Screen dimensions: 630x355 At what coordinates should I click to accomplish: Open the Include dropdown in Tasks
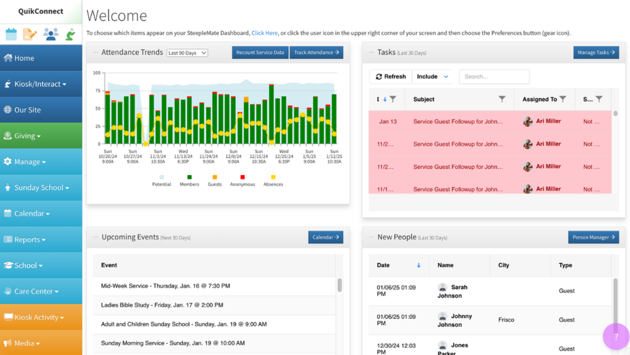(x=432, y=77)
